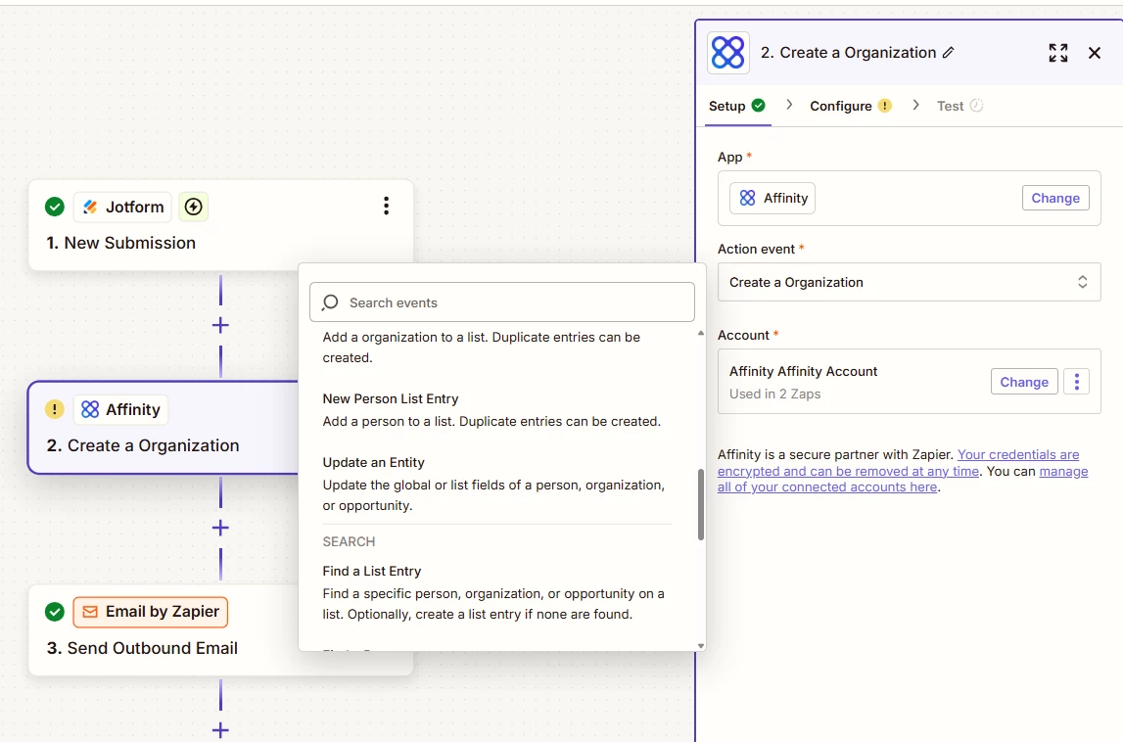
Task: Open 'manage all of your connected accounts' link
Action: click(x=903, y=479)
